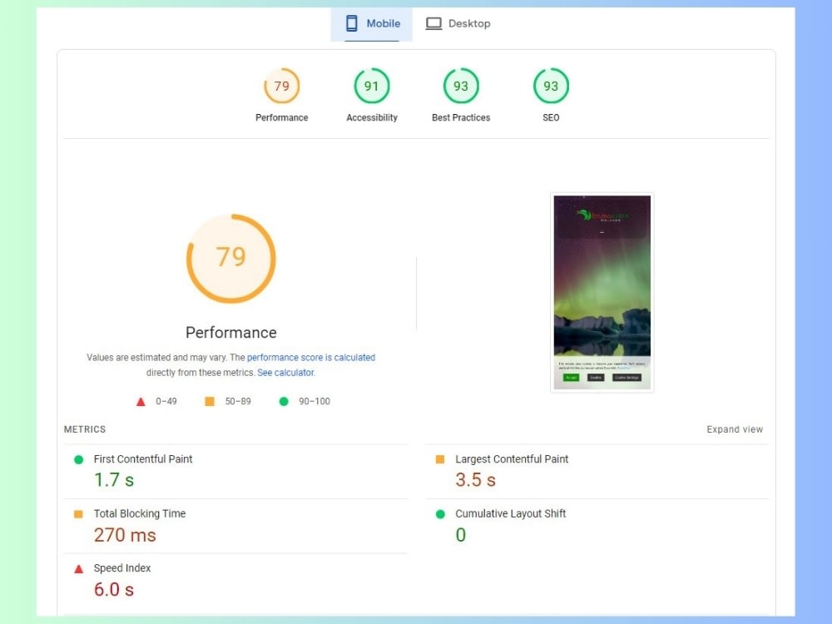Click the large 79 performance gauge
This screenshot has height=624, width=832.
point(230,259)
